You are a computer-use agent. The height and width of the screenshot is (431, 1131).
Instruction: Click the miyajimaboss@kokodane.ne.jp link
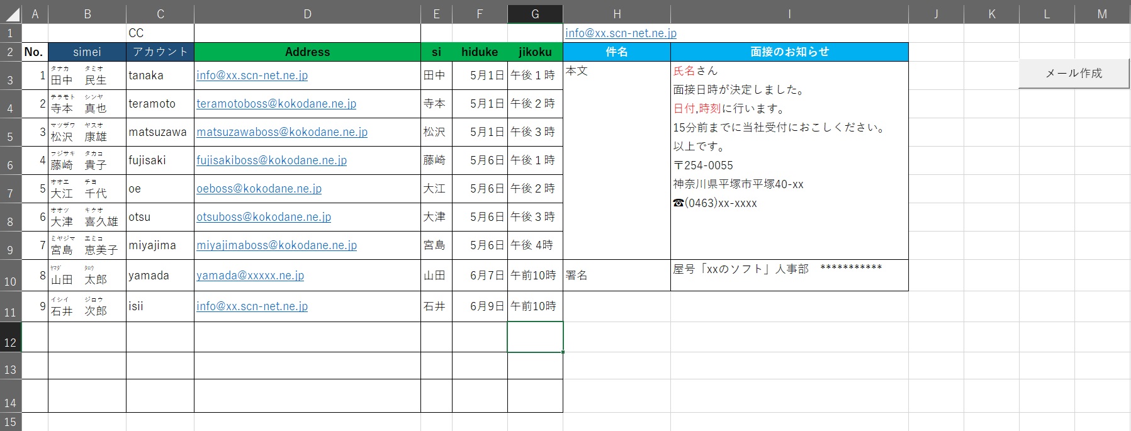[276, 245]
